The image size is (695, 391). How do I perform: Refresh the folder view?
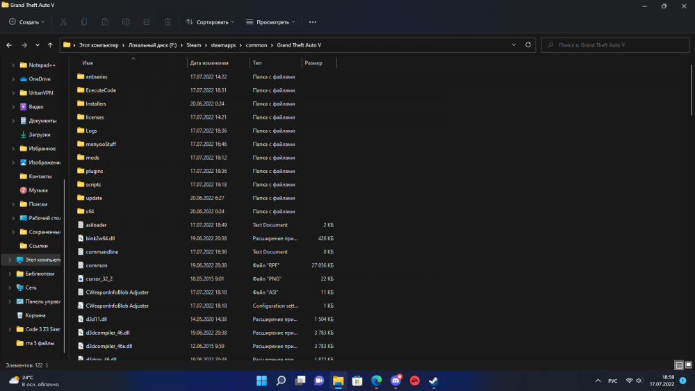tap(528, 44)
